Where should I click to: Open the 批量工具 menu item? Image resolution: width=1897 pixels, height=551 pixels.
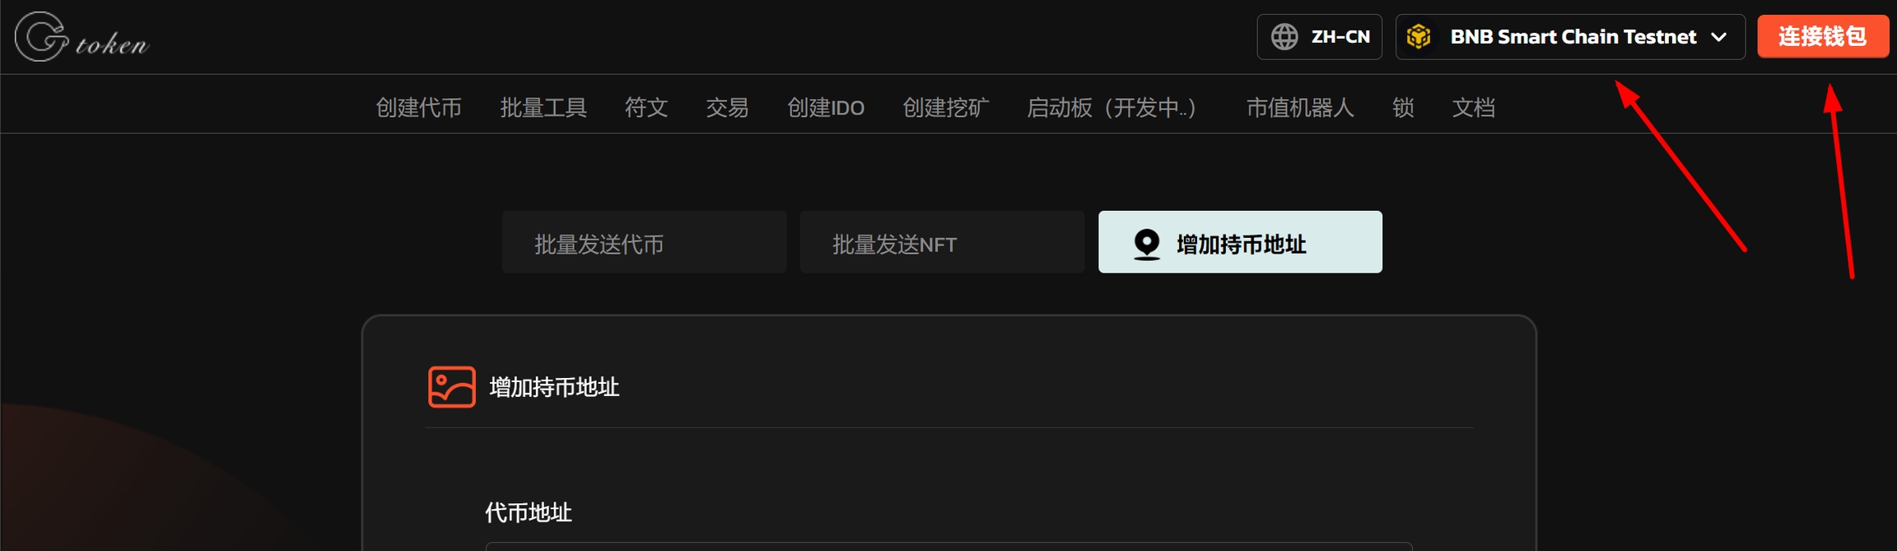click(x=543, y=108)
